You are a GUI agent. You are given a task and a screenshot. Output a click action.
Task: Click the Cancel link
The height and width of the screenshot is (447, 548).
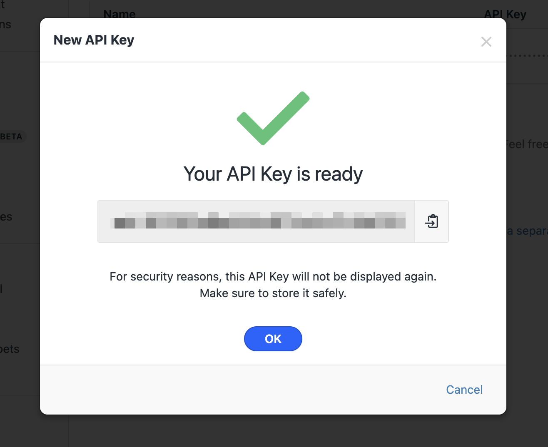[464, 390]
